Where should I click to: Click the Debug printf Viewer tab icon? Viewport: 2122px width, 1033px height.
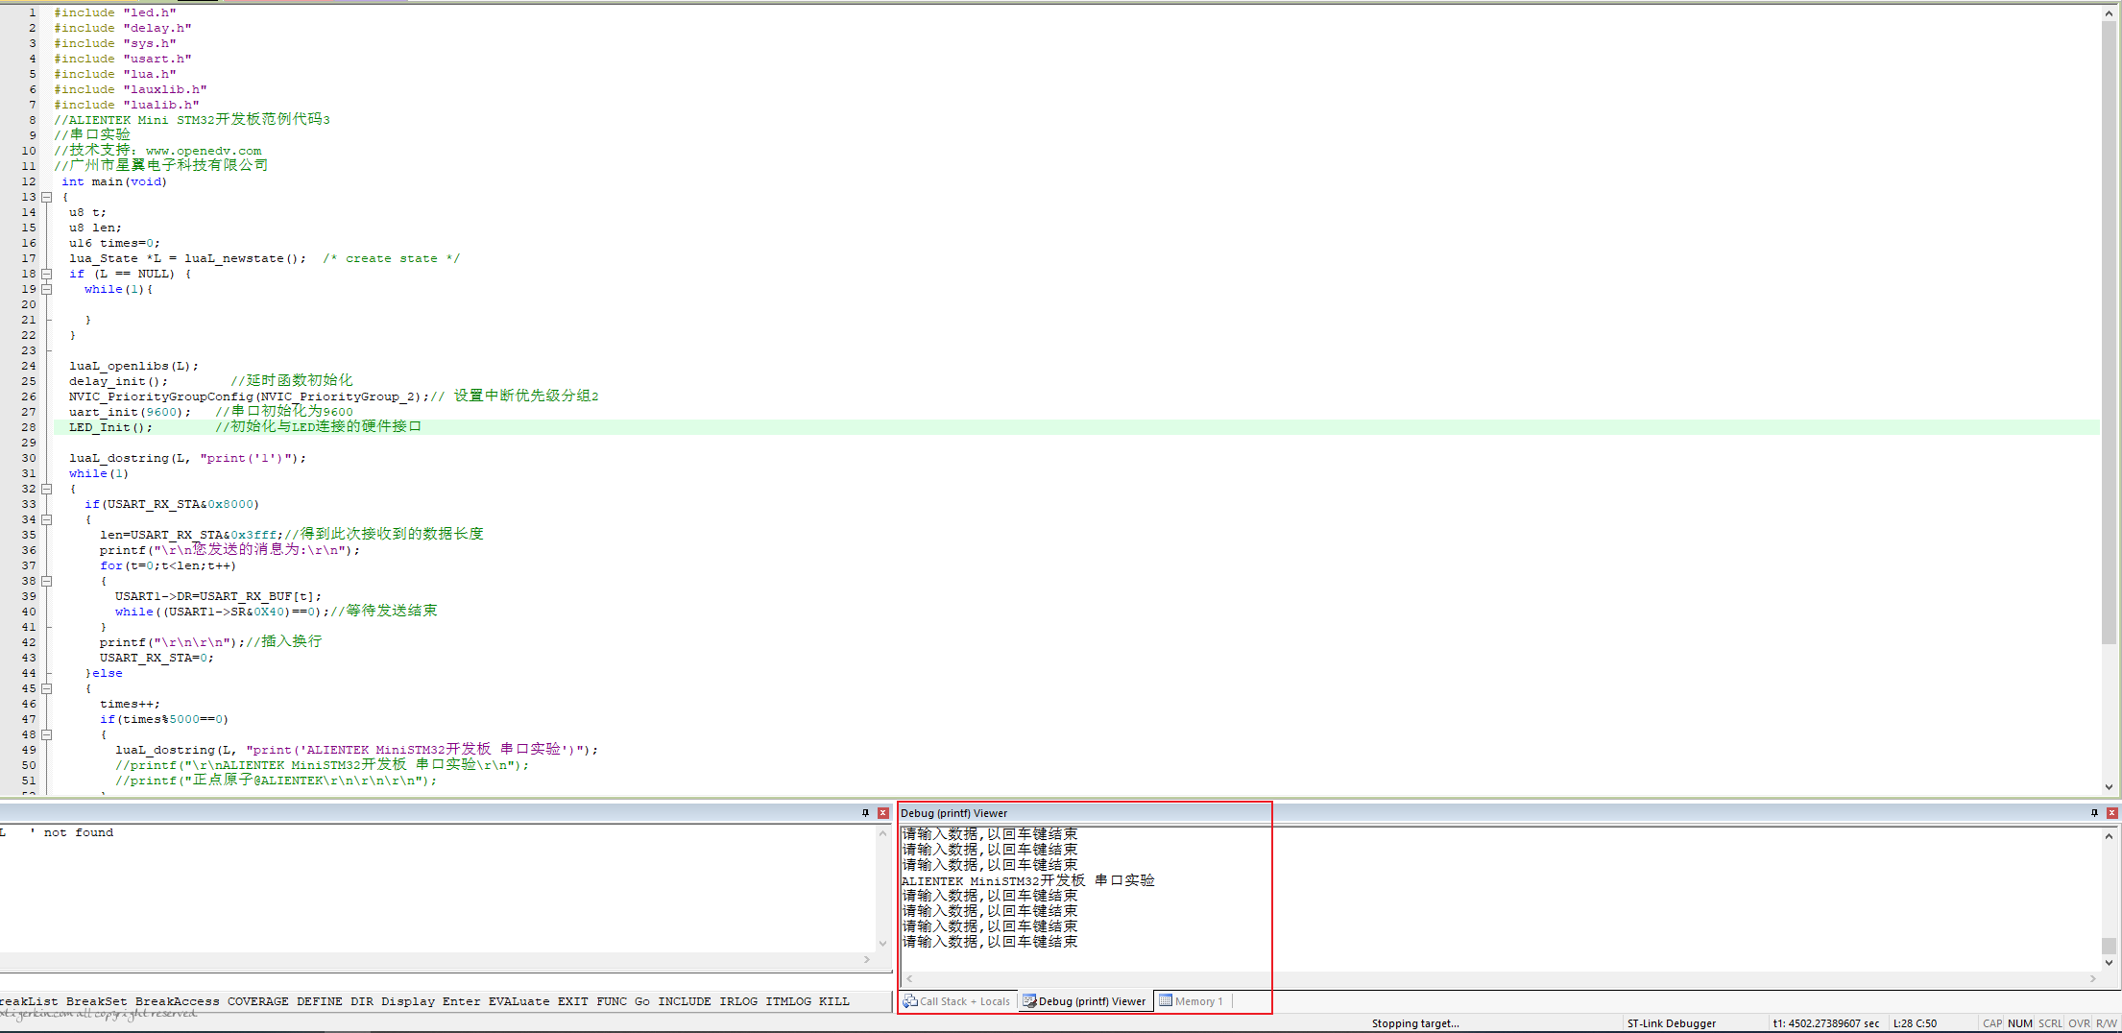pyautogui.click(x=1029, y=1001)
